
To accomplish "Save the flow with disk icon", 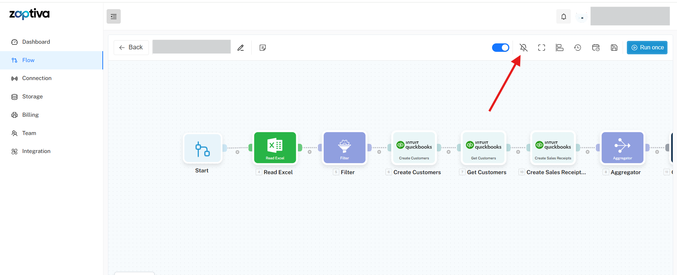I will pyautogui.click(x=614, y=48).
